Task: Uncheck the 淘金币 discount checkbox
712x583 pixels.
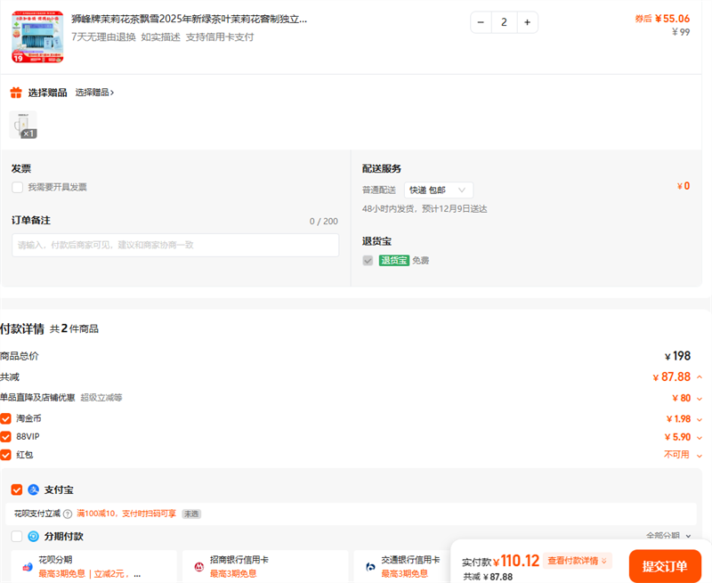Action: pyautogui.click(x=6, y=418)
